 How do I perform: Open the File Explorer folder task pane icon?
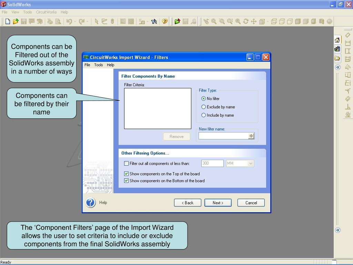click(x=337, y=58)
